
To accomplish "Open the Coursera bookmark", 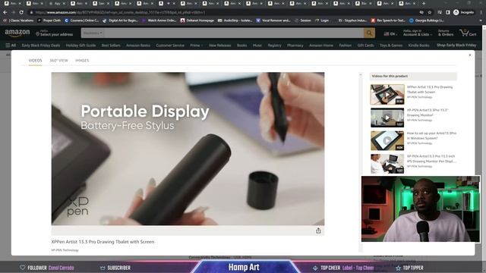I will click(81, 20).
